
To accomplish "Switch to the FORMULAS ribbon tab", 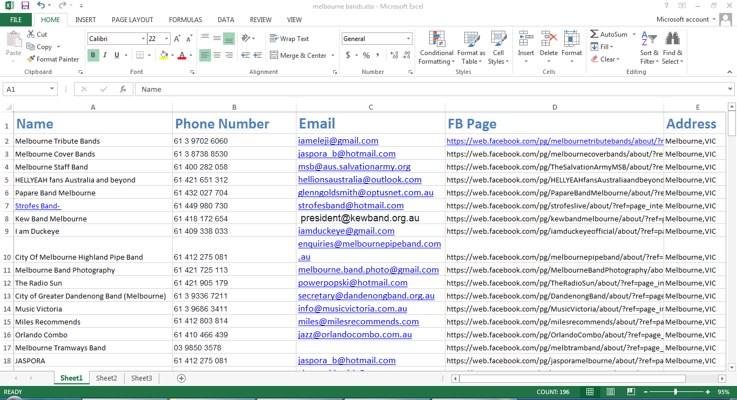I will coord(185,19).
